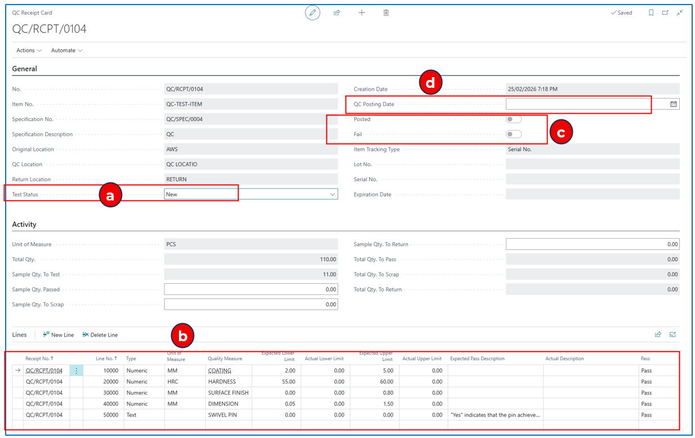
Task: Expand the Actions menu
Action: point(29,50)
